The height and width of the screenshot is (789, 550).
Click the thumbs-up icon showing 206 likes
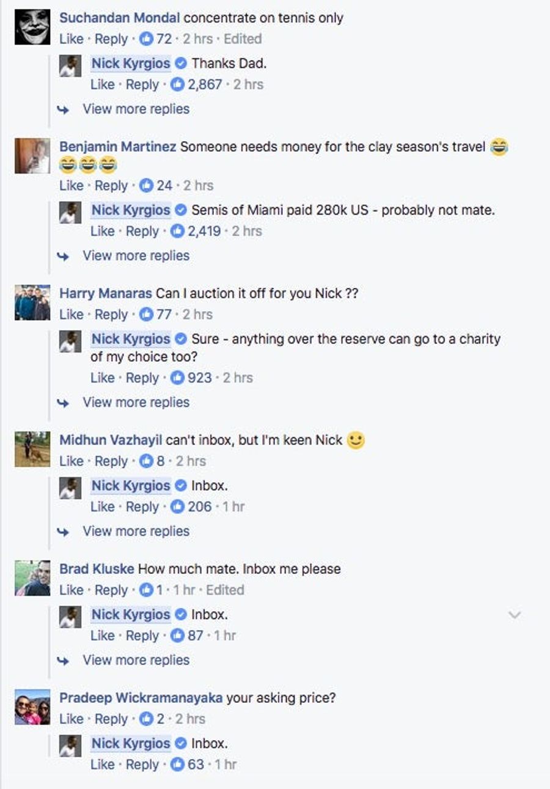177,507
